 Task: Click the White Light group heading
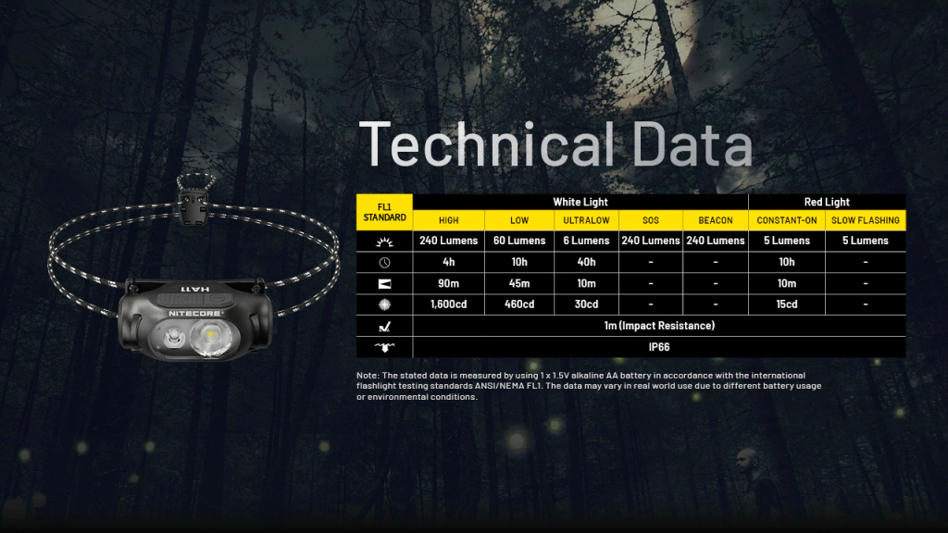(580, 202)
